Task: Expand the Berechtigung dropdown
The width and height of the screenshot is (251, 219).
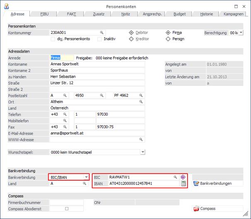Action: tap(241, 32)
